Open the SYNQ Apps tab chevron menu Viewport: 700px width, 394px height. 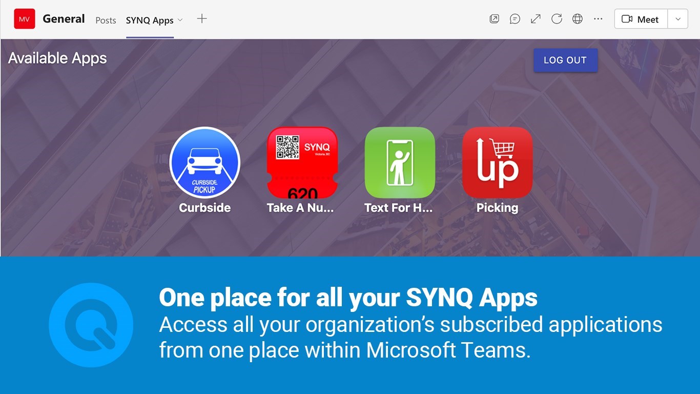(x=180, y=21)
